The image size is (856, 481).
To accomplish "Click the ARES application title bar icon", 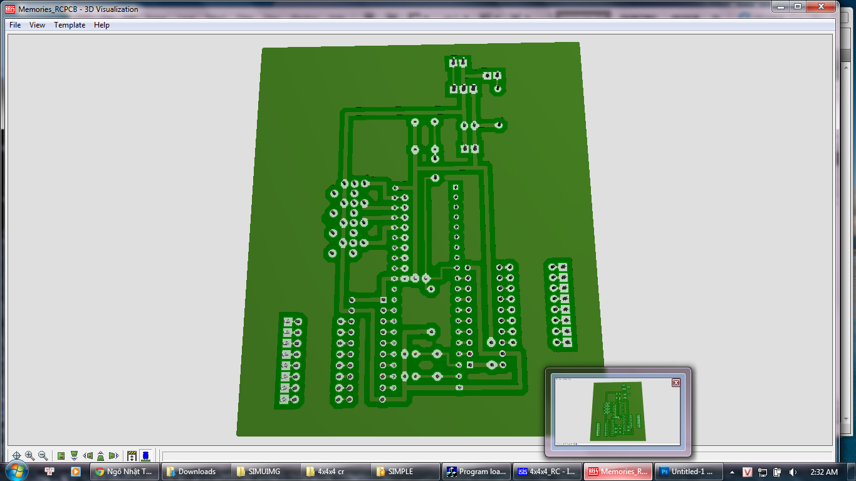I will [x=10, y=9].
